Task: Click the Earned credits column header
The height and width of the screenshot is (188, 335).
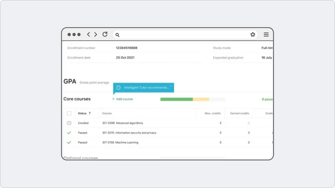Action: pos(239,113)
